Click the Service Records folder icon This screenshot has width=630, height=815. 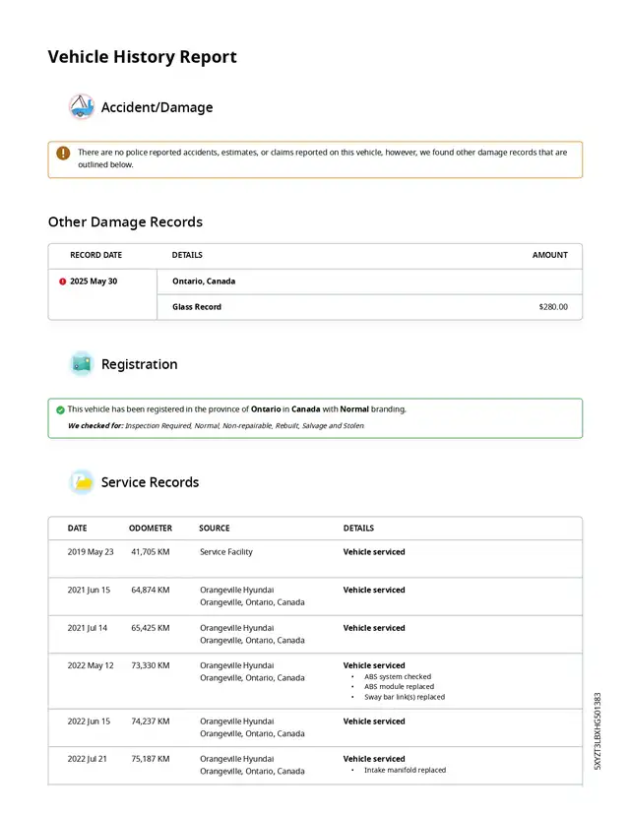pos(82,482)
